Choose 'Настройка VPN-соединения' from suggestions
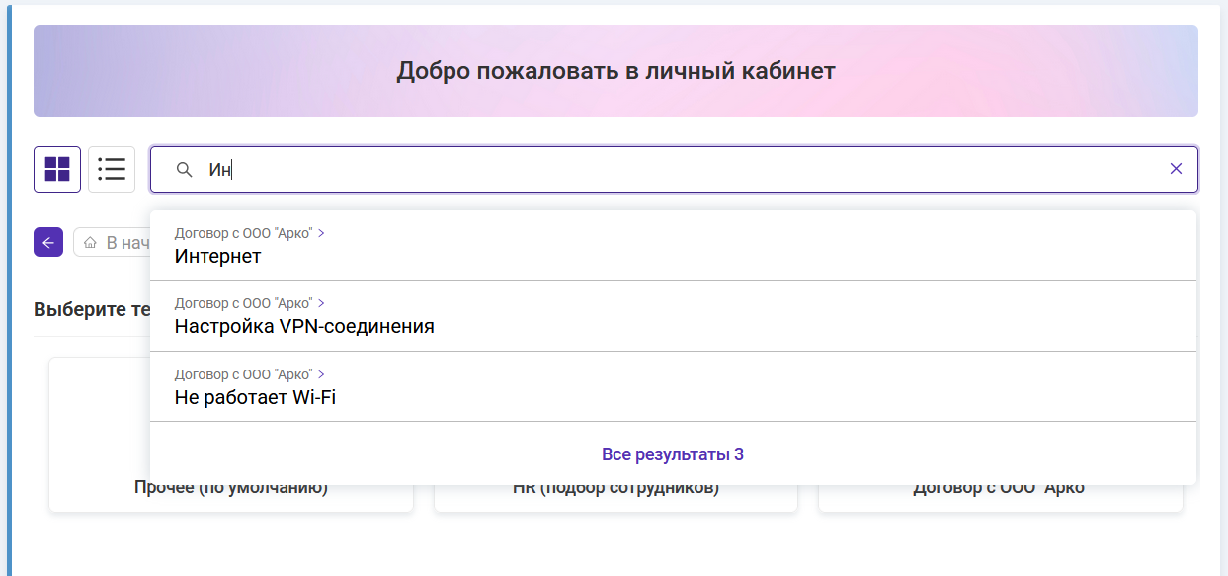Screen dimensions: 1228x576 point(304,326)
